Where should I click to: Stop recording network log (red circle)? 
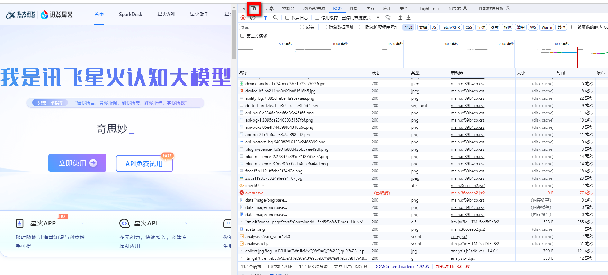coord(243,18)
